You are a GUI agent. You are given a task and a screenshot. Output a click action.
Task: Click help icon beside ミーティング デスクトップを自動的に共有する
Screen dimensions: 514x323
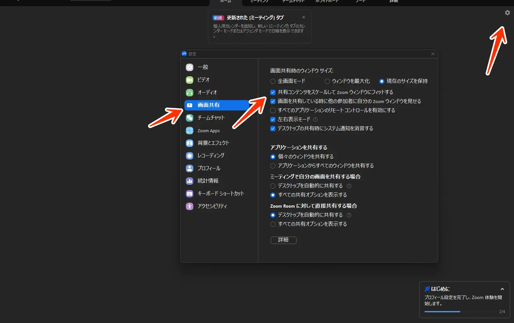coord(349,186)
